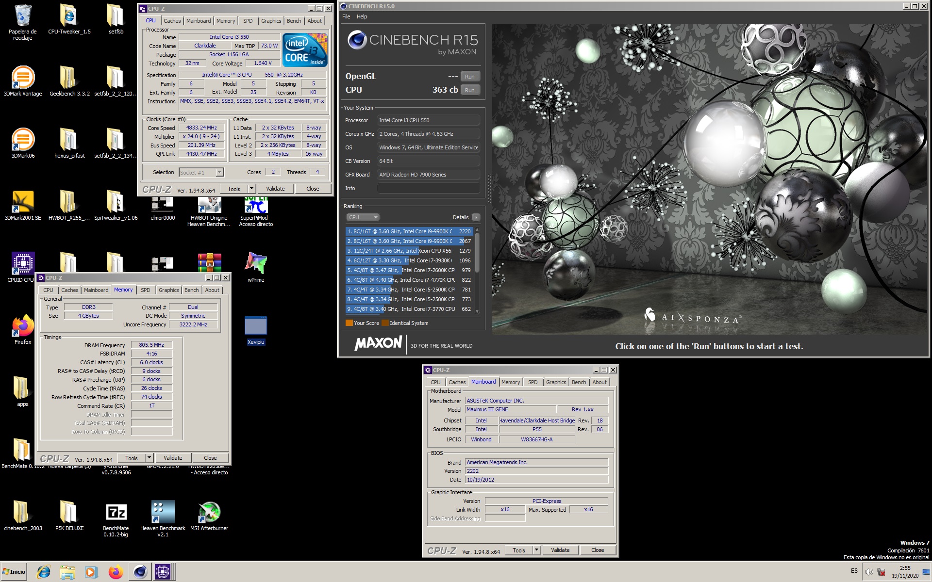
Task: Click Validate in the CPU-Z Mainboard window
Action: [560, 550]
